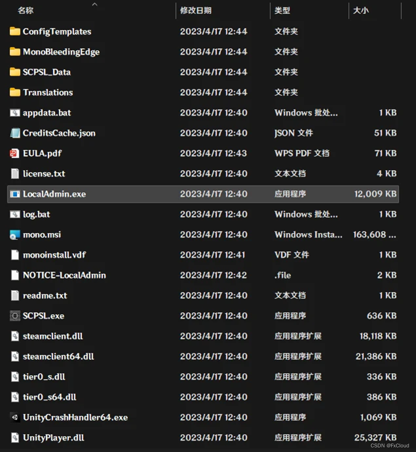Select the appdata.bat file name

[x=47, y=113]
